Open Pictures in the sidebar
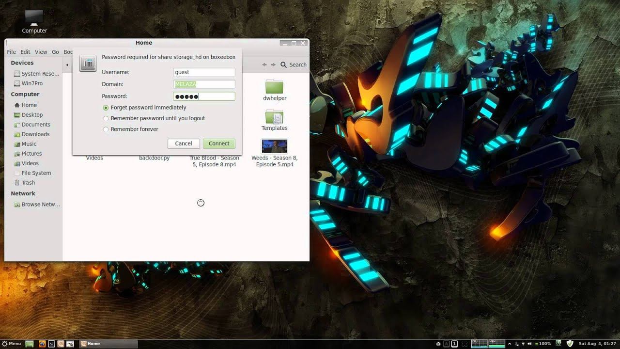Viewport: 620px width, 349px height. [28, 154]
